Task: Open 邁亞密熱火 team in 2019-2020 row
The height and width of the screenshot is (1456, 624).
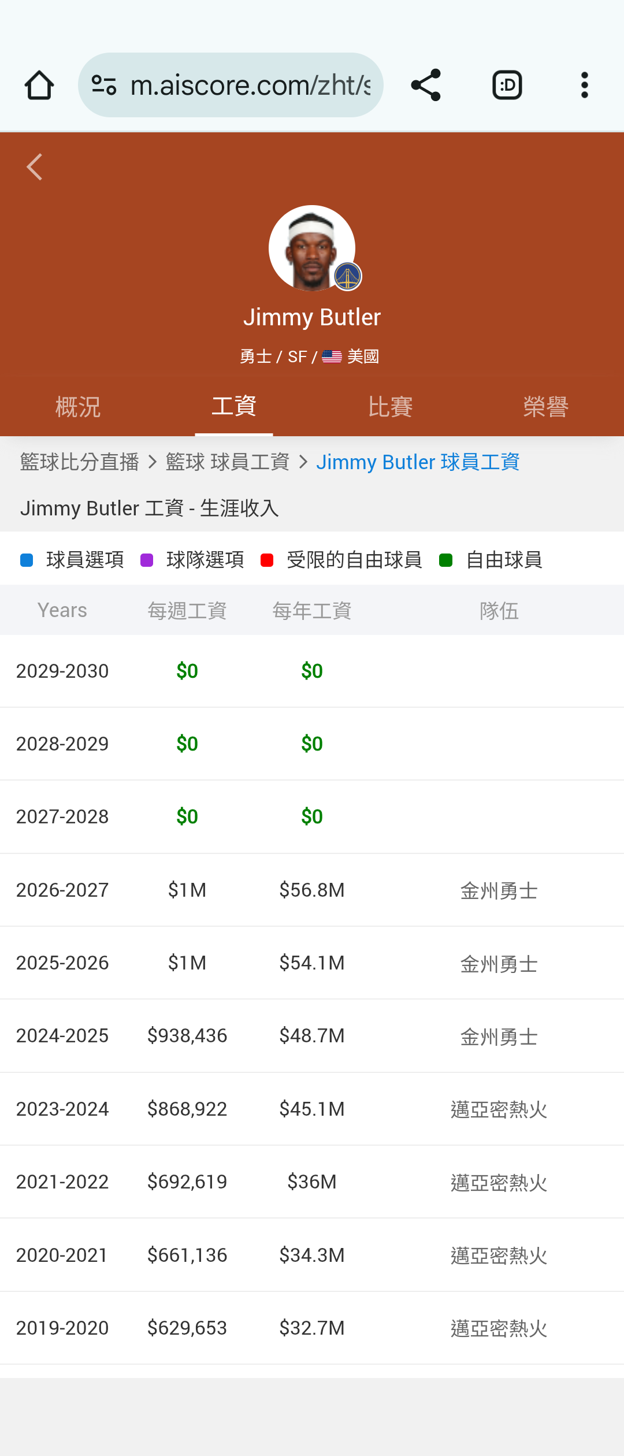Action: point(499,1328)
